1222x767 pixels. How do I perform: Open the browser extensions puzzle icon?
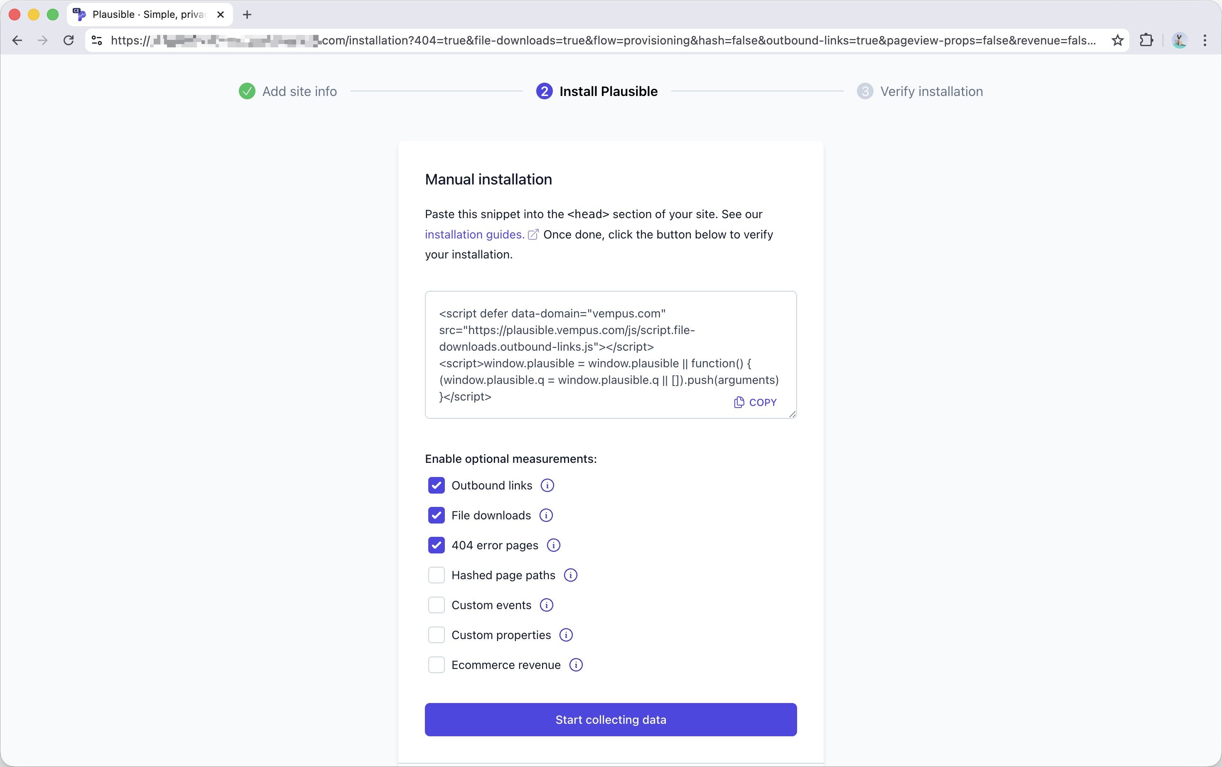(1146, 41)
